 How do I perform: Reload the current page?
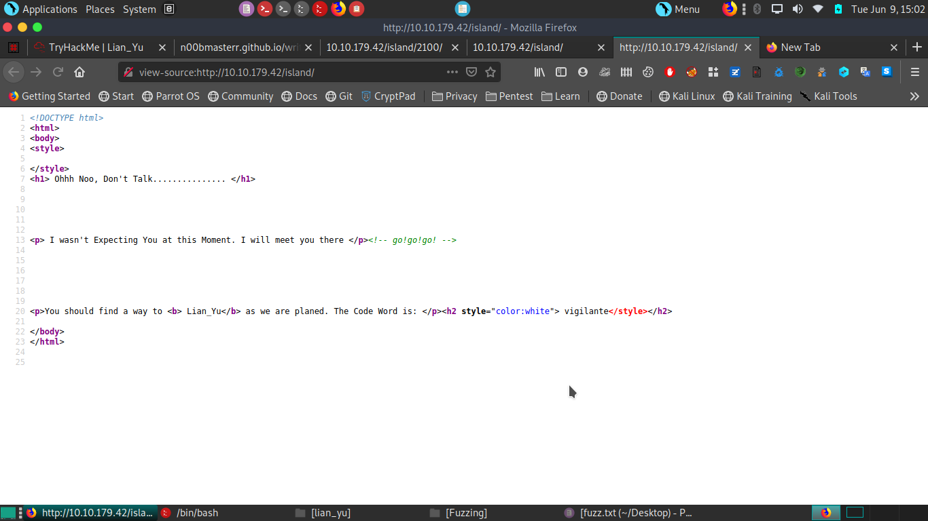(58, 72)
